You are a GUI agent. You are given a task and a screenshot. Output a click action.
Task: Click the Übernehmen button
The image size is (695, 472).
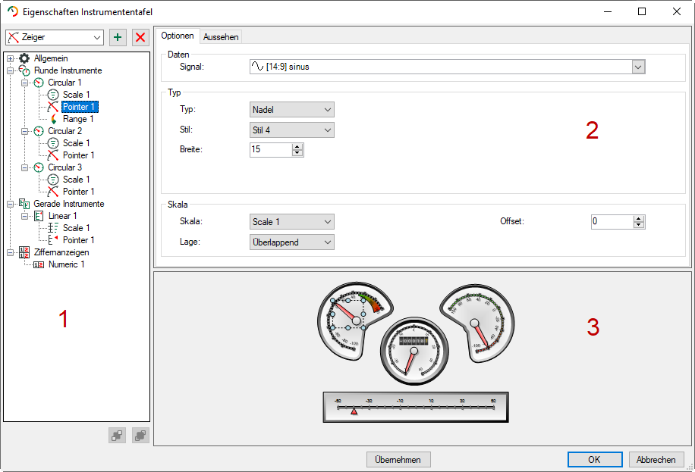point(398,460)
